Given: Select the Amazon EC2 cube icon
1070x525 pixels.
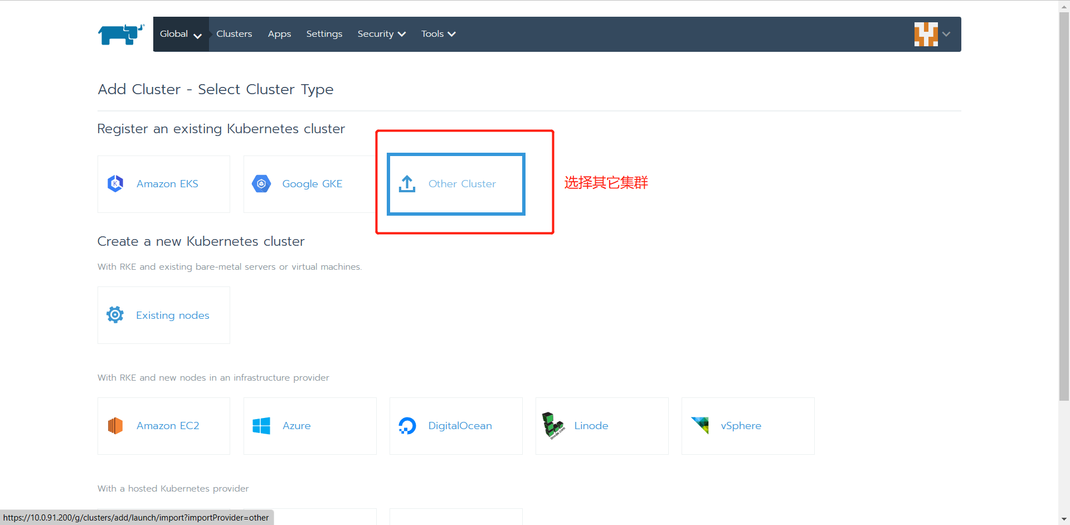Looking at the screenshot, I should click(x=115, y=425).
